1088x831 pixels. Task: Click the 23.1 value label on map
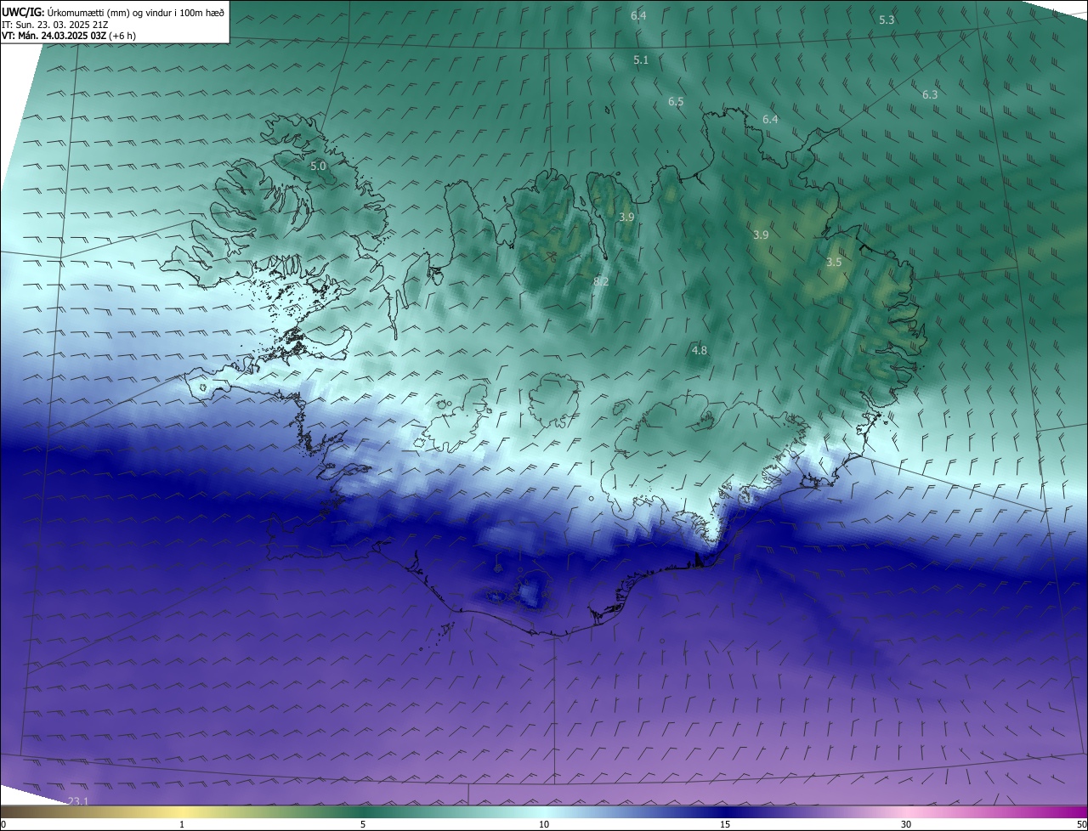[x=78, y=801]
